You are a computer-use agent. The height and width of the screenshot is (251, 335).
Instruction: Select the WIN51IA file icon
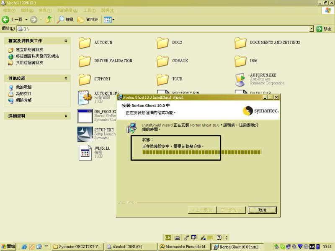pyautogui.click(x=85, y=153)
